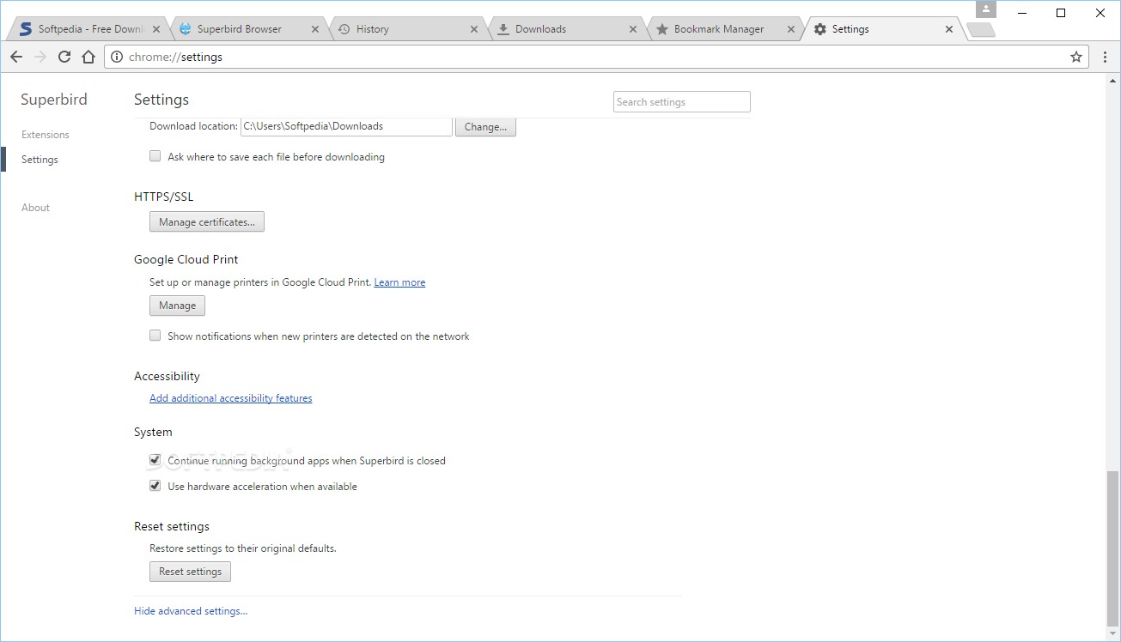Close the Bookmark Manager tab
The width and height of the screenshot is (1121, 642).
click(792, 29)
